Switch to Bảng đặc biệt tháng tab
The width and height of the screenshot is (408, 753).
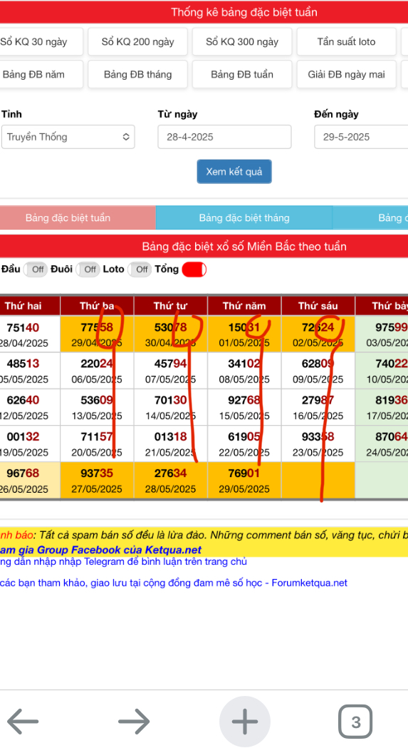tap(244, 218)
